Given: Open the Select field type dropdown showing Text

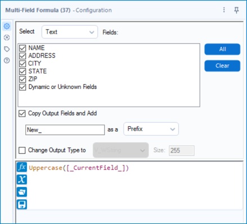Looking at the screenshot, I should coord(70,32).
